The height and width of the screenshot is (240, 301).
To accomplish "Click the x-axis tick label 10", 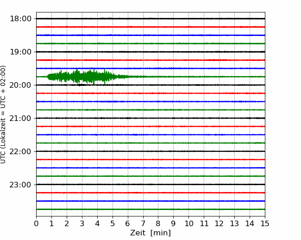I will tap(188, 223).
